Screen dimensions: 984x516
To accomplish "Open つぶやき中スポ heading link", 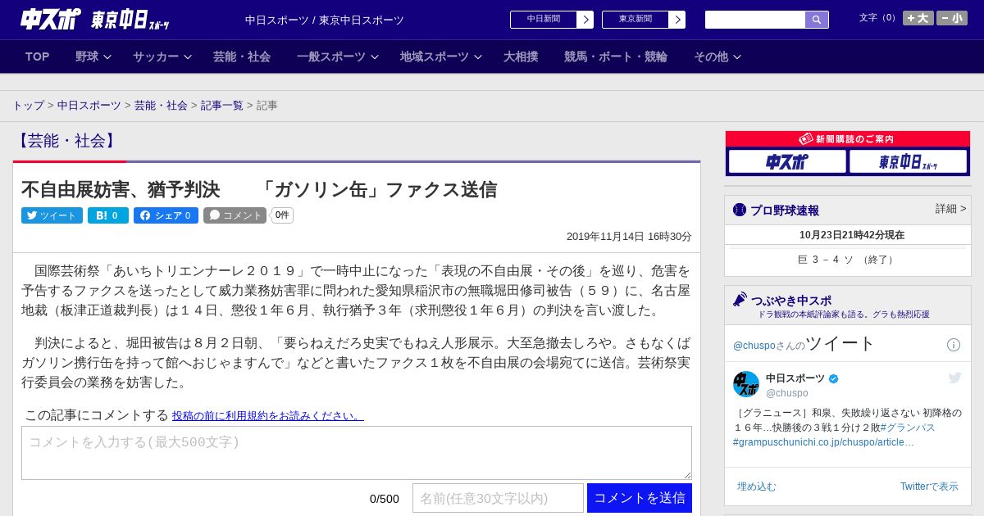I will click(791, 301).
